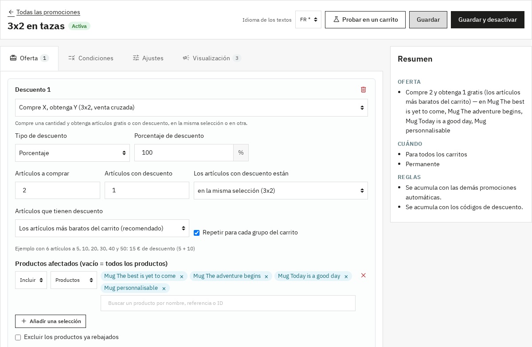Viewport: 532px width, 347px height.
Task: Click Añadir una selección
Action: pos(51,321)
